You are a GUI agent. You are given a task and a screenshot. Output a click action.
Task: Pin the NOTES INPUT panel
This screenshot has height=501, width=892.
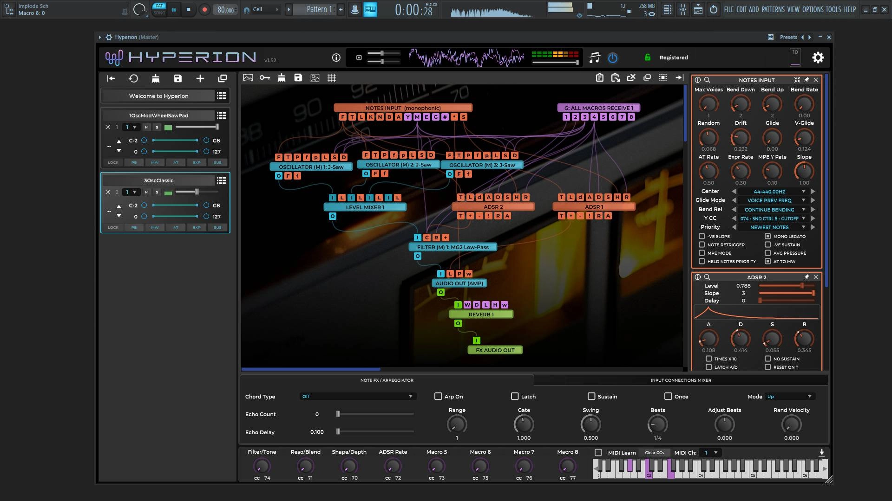(x=807, y=80)
